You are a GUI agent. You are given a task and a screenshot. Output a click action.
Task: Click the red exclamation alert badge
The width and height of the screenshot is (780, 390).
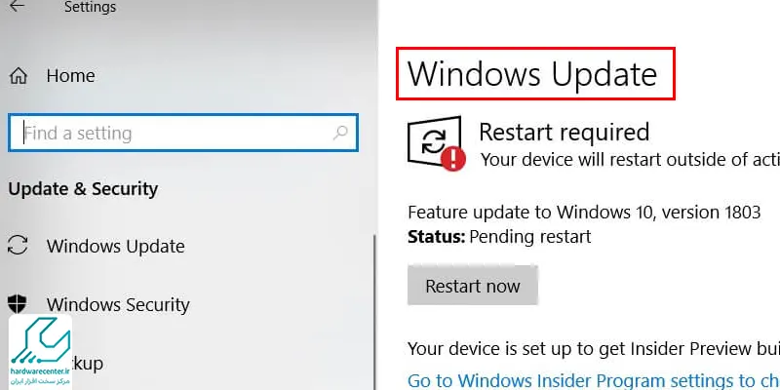pyautogui.click(x=452, y=159)
